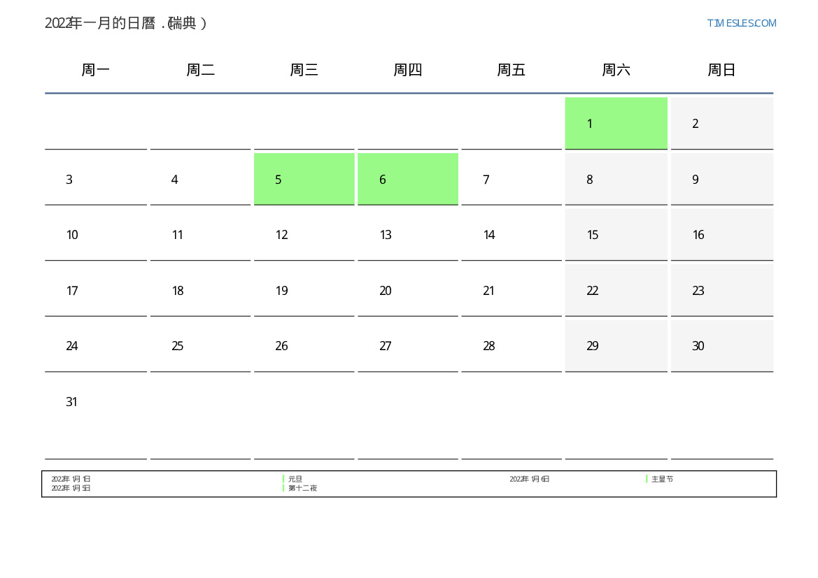
Task: Select Sunday January 2 cell
Action: tap(721, 124)
